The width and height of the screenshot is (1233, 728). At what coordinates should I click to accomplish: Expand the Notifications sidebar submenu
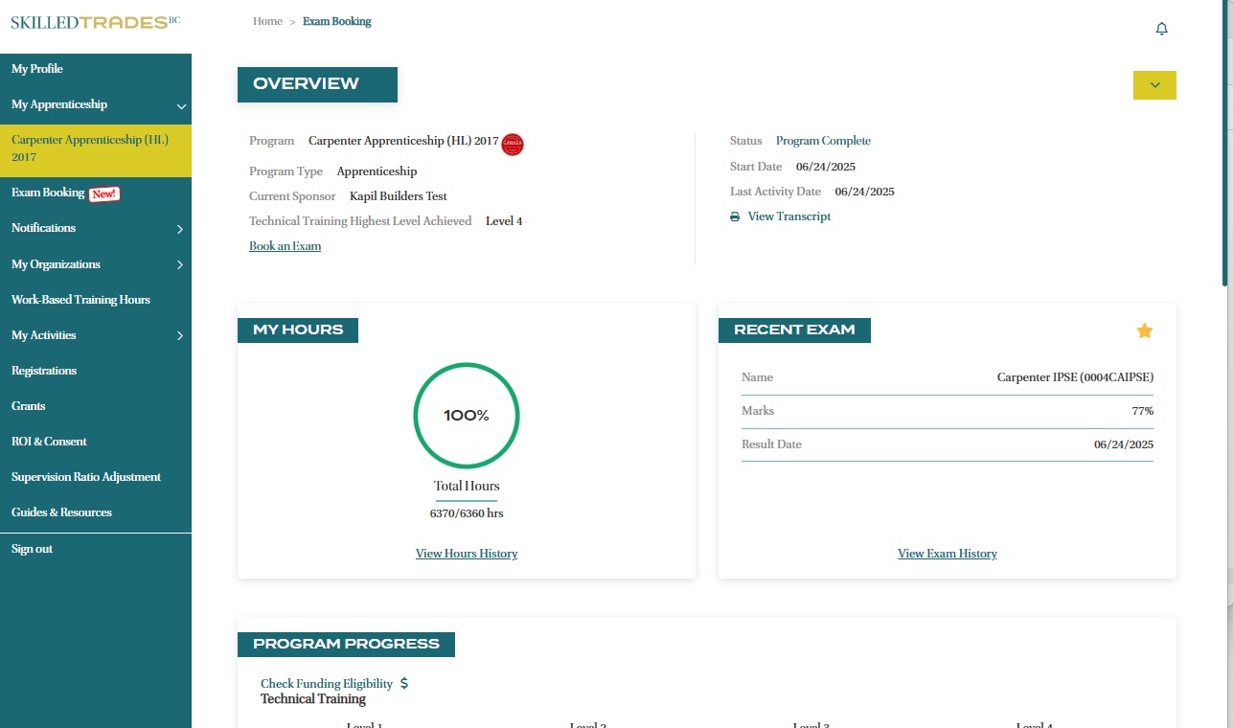(x=180, y=229)
